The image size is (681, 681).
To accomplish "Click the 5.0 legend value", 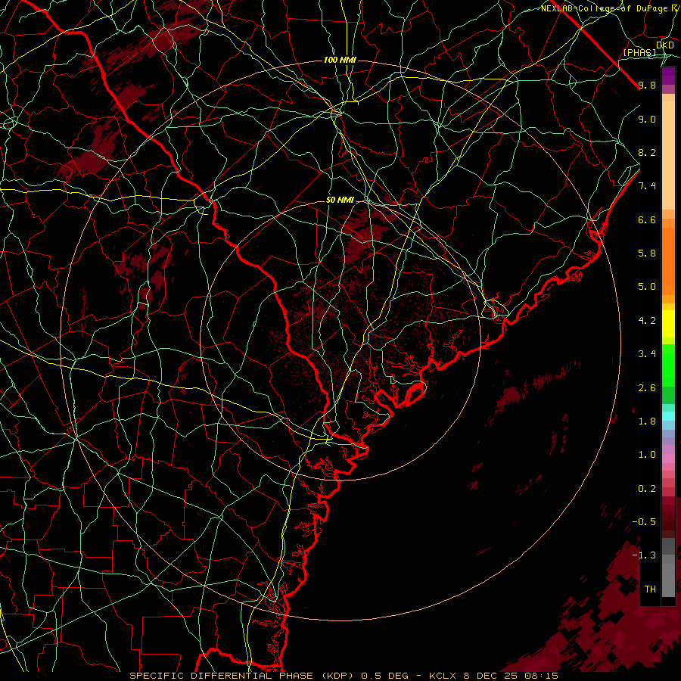I will coord(647,287).
